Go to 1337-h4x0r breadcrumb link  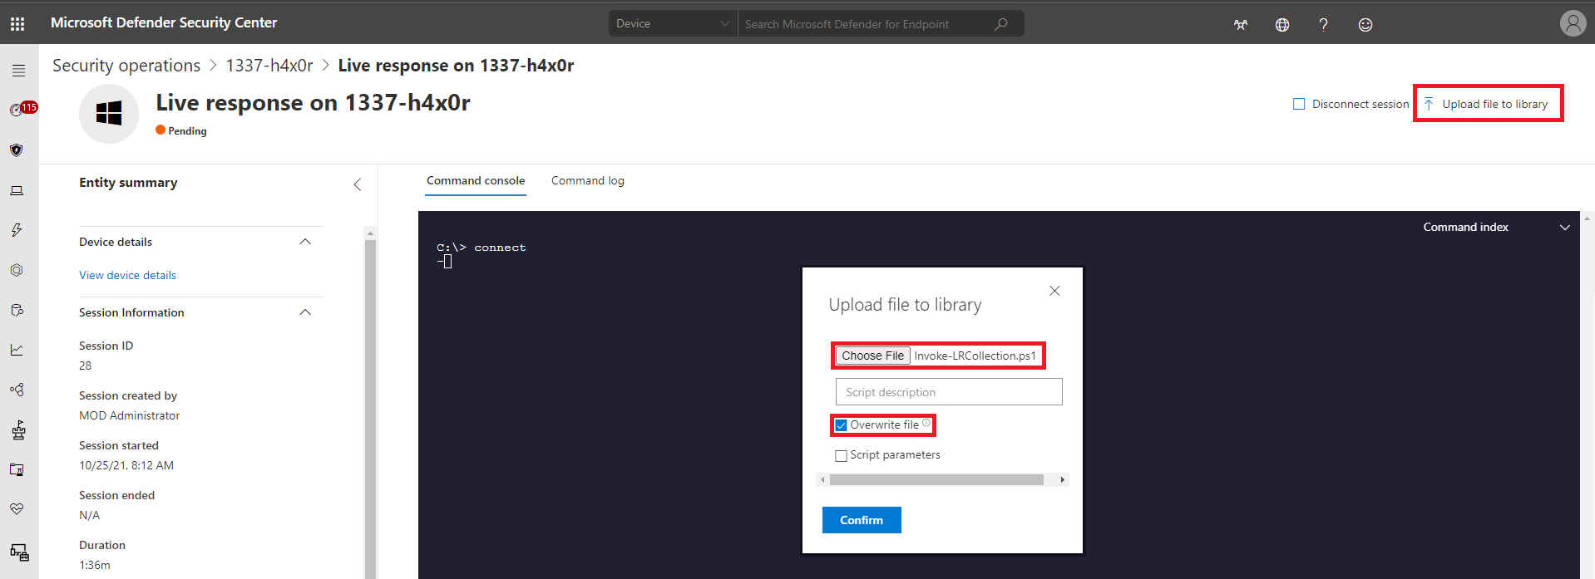pos(269,66)
